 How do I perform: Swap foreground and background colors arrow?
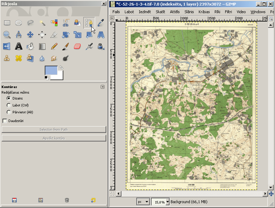61,68
